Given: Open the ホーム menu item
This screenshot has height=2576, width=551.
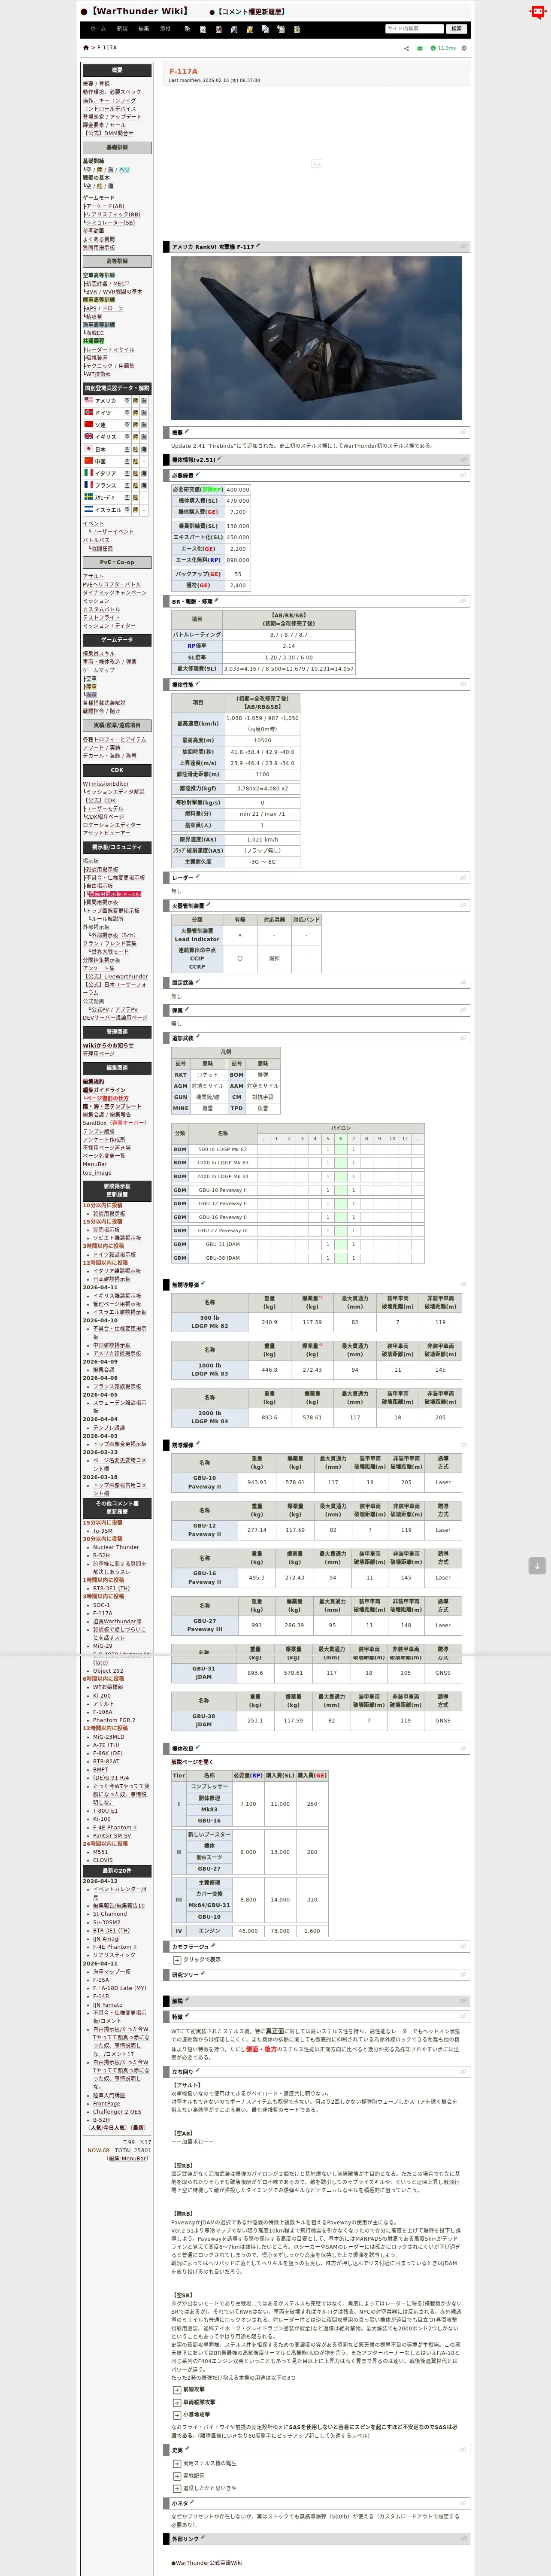Looking at the screenshot, I should pos(98,29).
